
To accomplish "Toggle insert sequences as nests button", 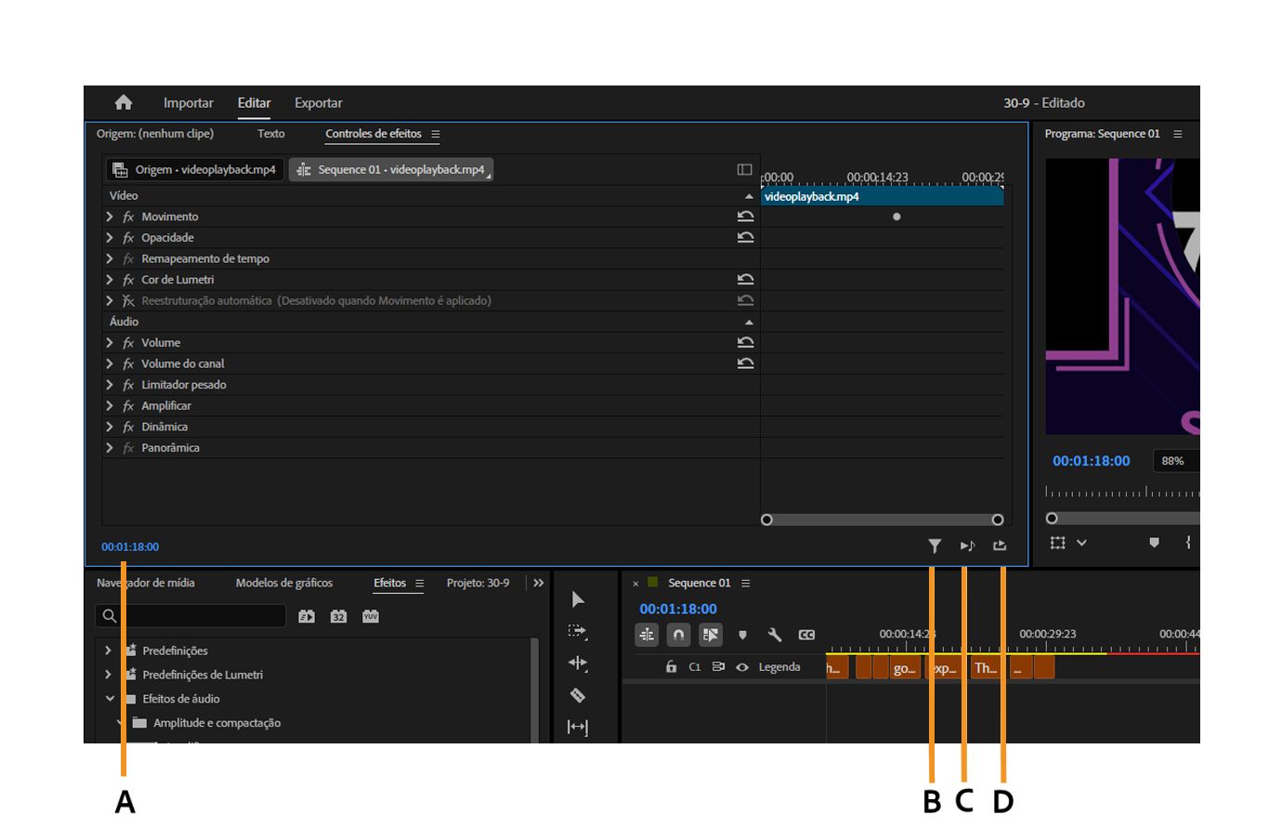I will coord(647,635).
